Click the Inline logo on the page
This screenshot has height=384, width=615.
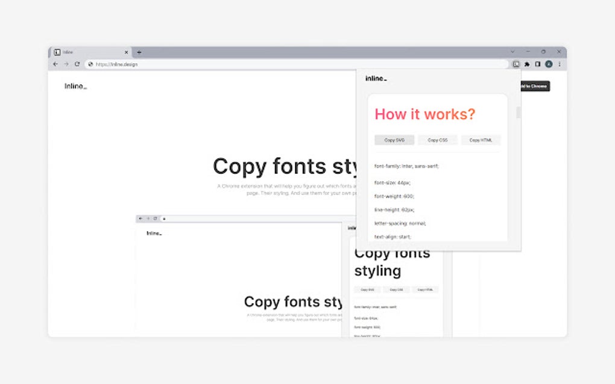click(76, 86)
